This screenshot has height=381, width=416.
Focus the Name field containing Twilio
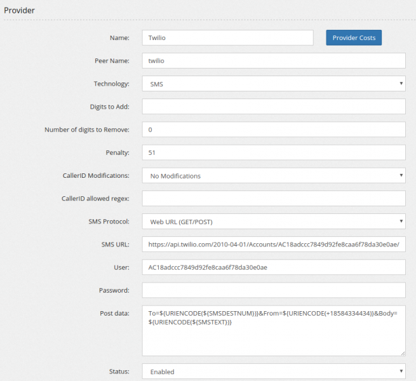[227, 37]
